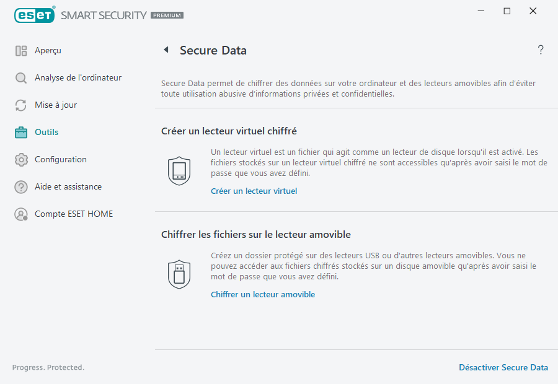Click the Secure Data page title
Image resolution: width=558 pixels, height=384 pixels.
211,50
